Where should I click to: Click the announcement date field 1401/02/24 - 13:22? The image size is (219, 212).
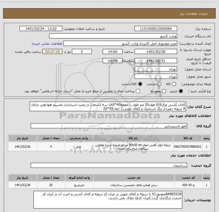pos(41,29)
